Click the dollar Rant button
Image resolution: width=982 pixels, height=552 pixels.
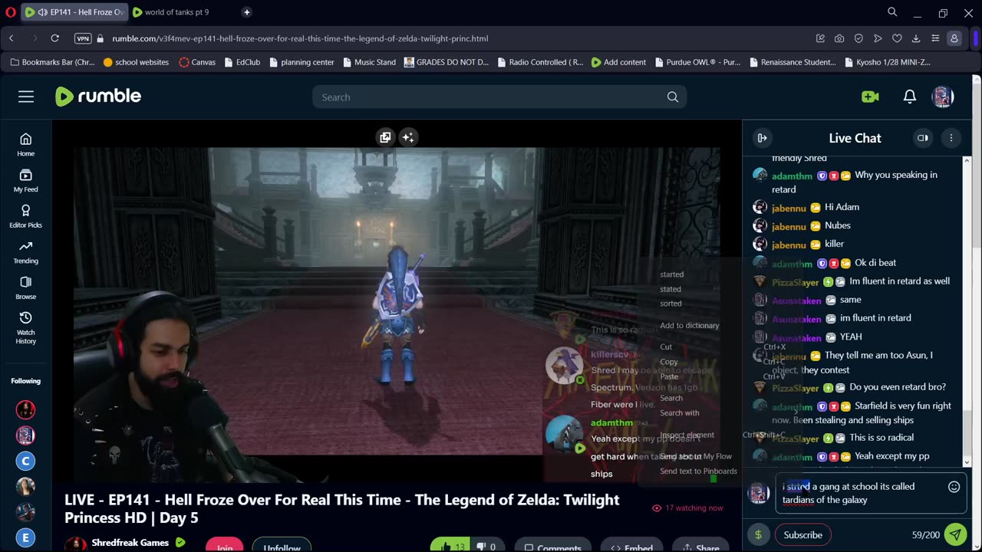(758, 535)
